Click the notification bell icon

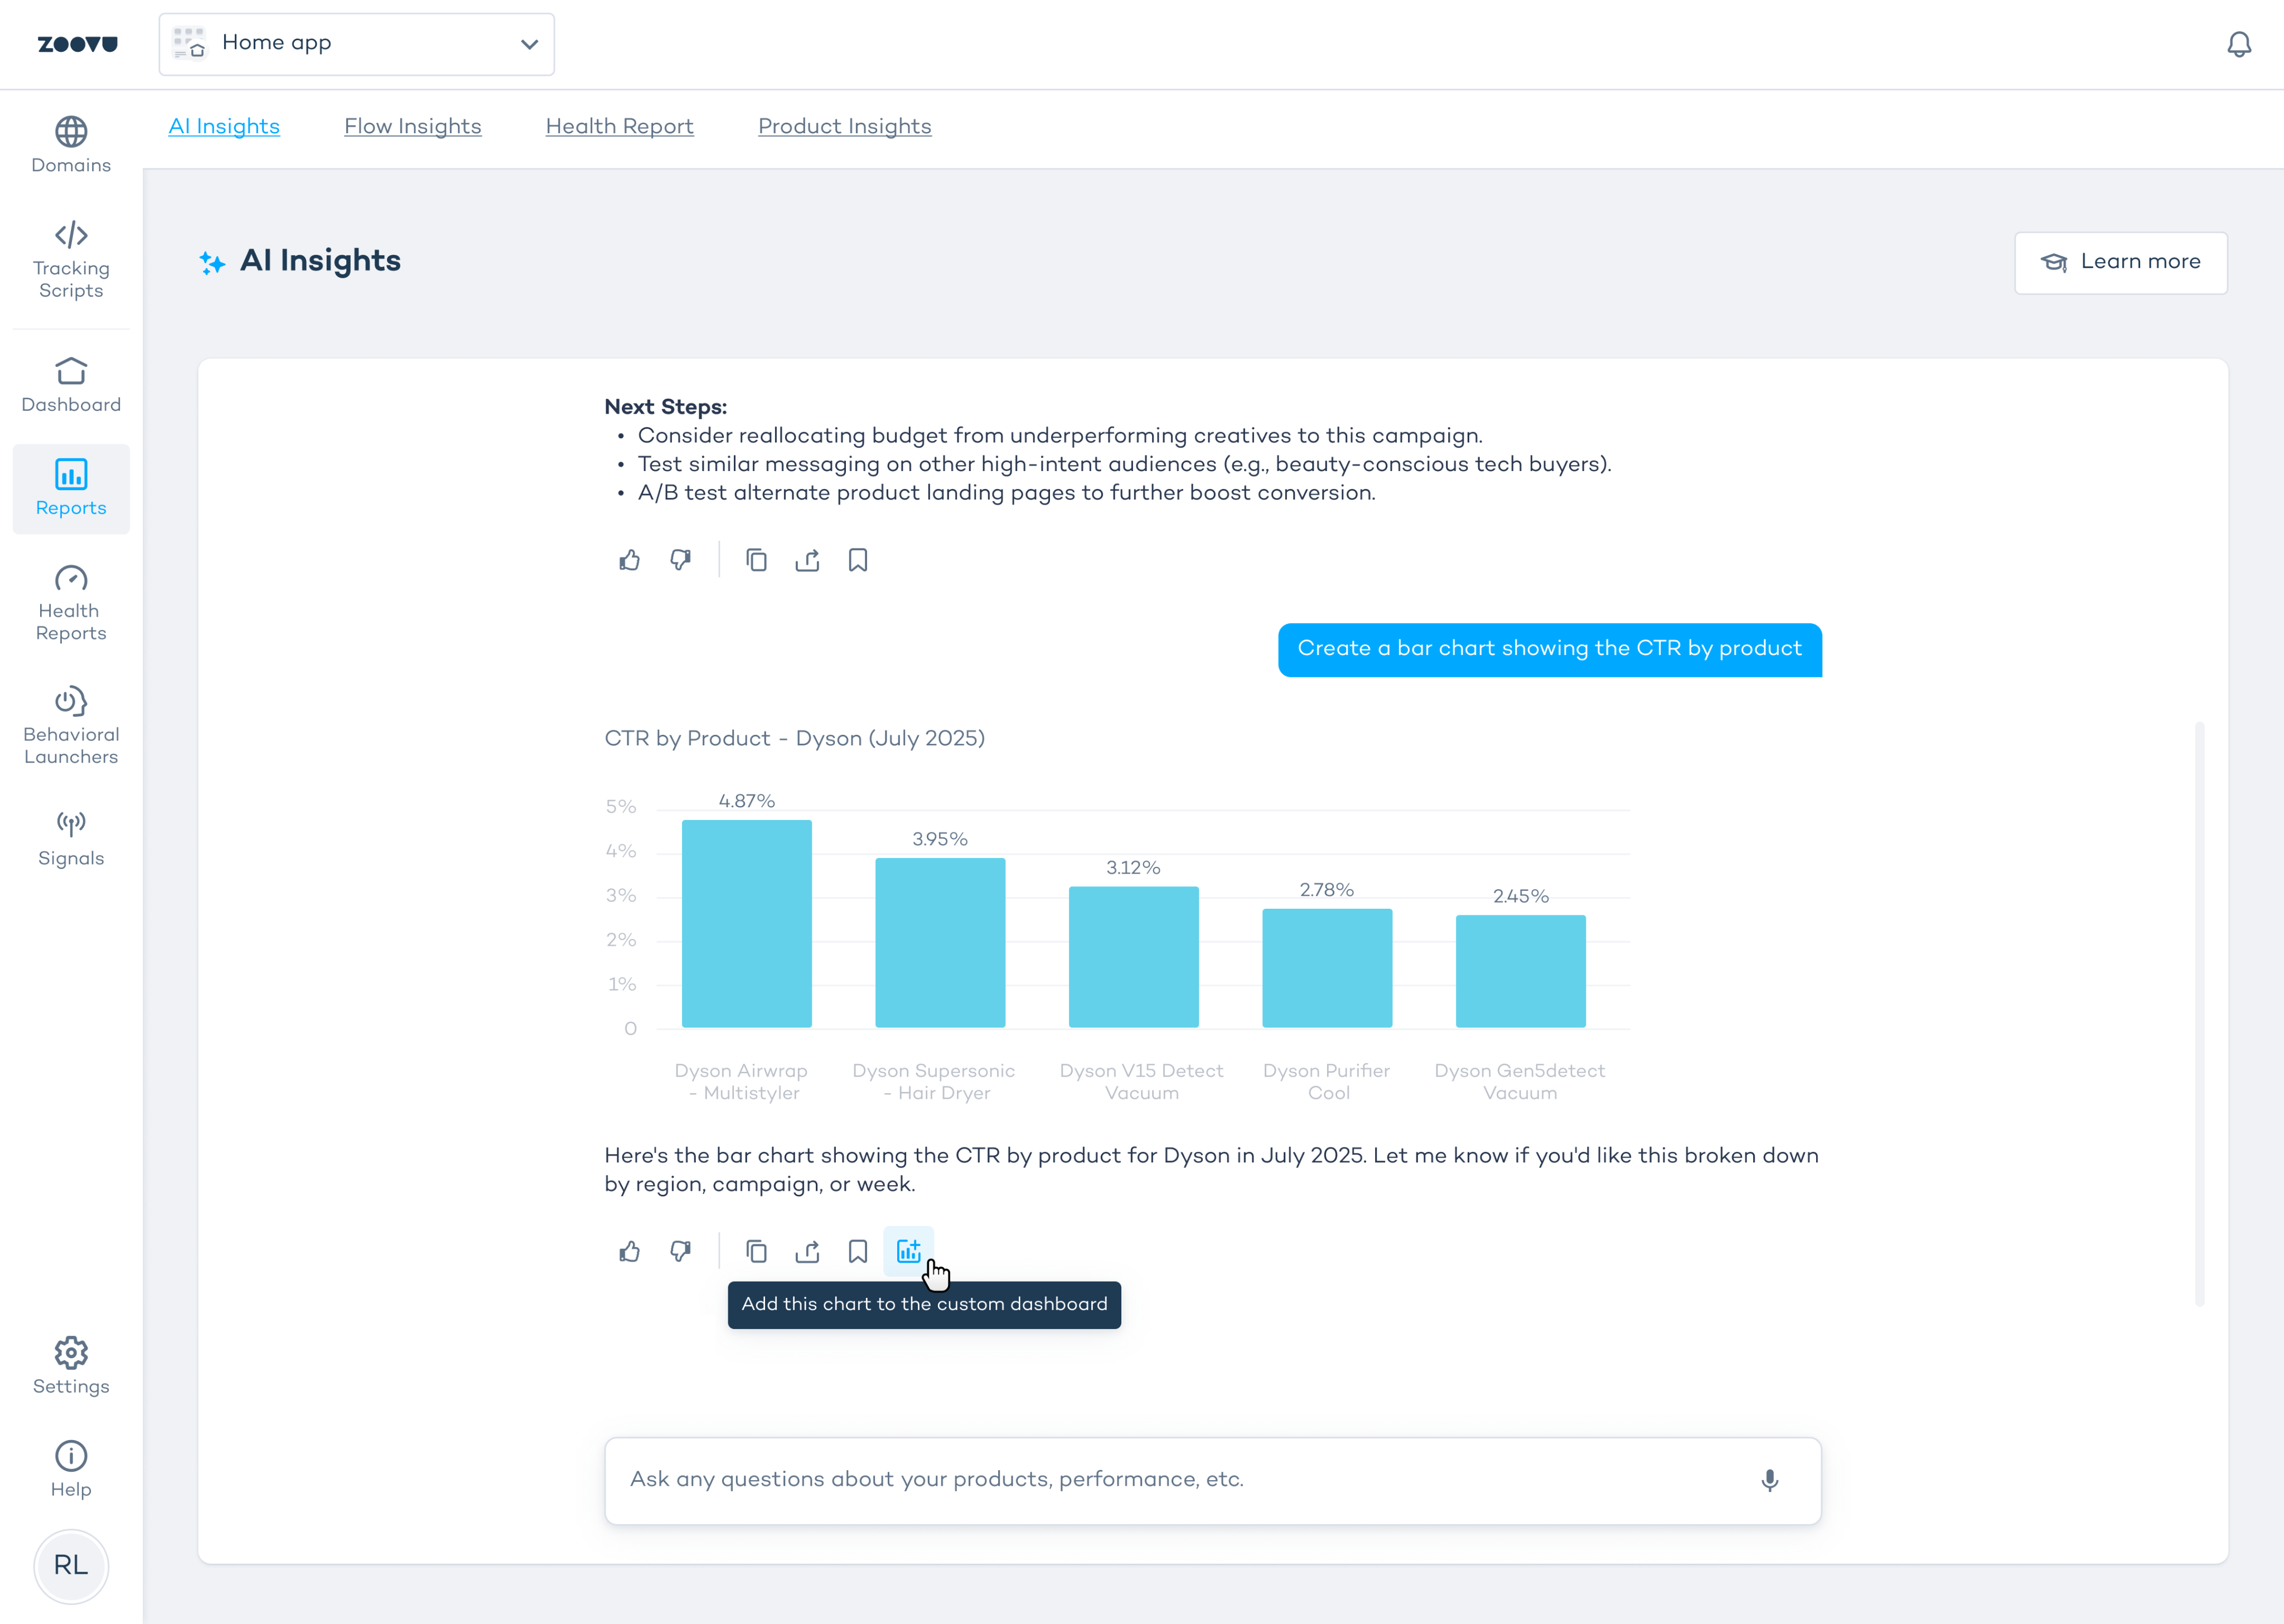[x=2238, y=44]
